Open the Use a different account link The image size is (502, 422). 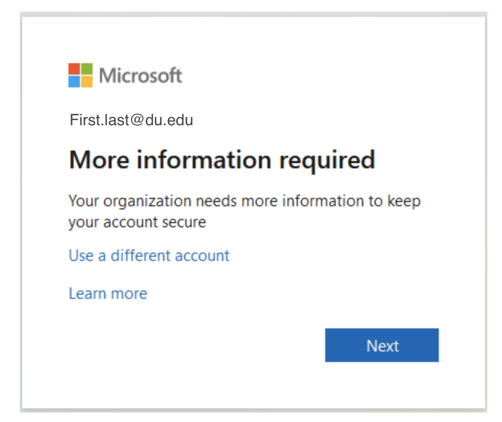pyautogui.click(x=149, y=256)
